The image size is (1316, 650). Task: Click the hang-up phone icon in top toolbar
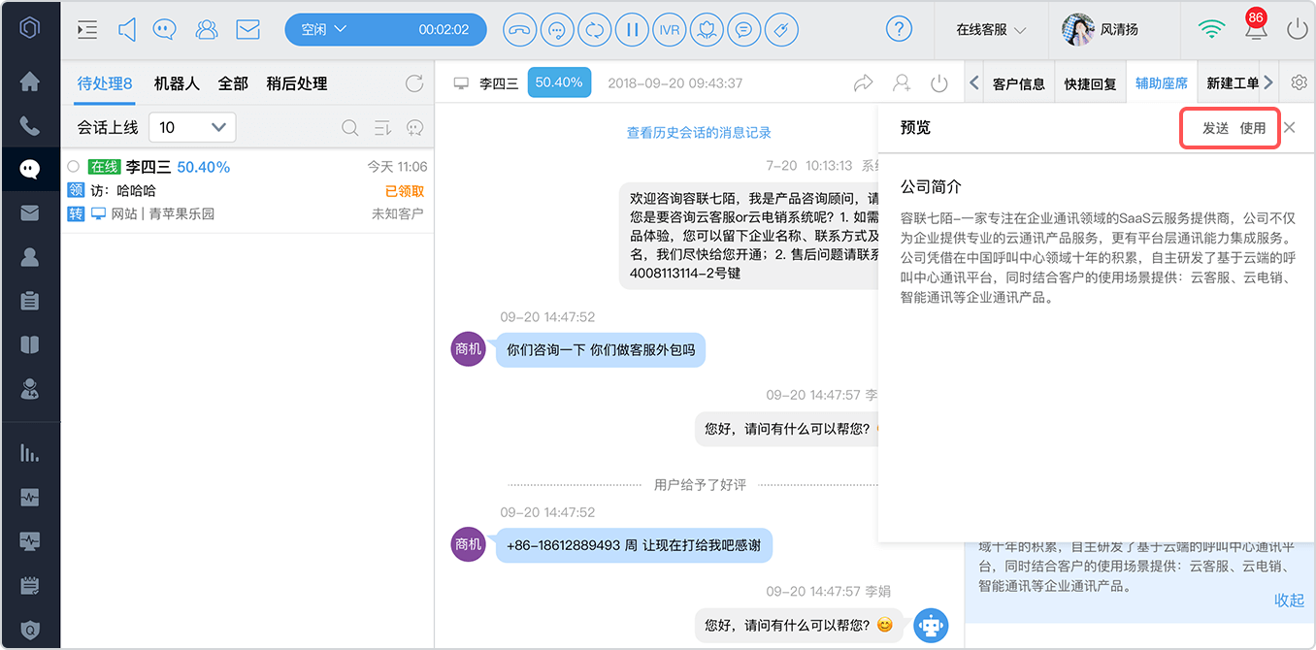click(520, 29)
